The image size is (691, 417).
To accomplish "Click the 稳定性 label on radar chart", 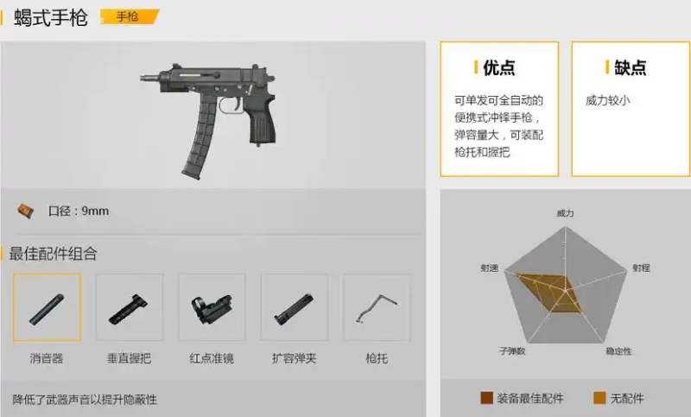I will click(618, 351).
